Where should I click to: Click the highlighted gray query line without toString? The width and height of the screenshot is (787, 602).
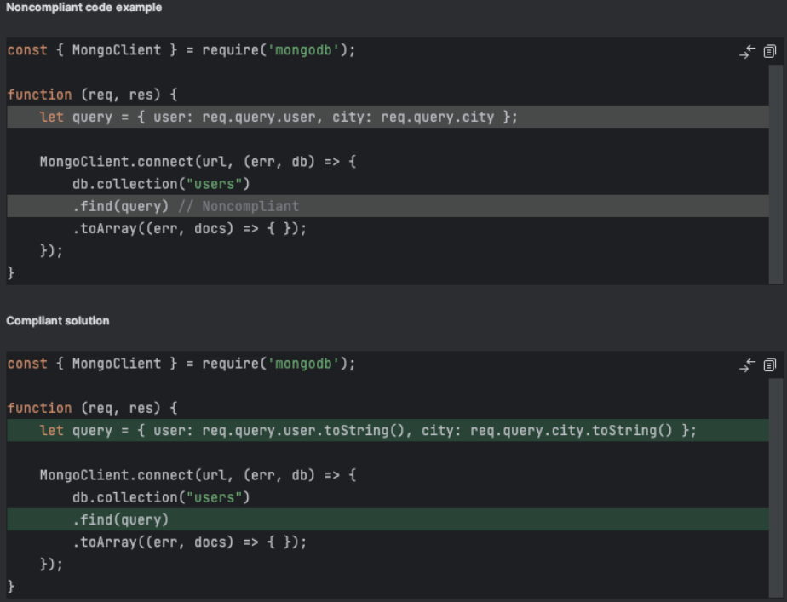tap(279, 117)
